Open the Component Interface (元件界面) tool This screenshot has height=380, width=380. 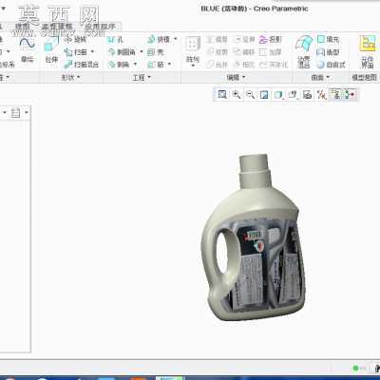coord(368,51)
